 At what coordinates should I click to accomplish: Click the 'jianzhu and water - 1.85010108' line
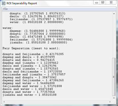(29, 95)
